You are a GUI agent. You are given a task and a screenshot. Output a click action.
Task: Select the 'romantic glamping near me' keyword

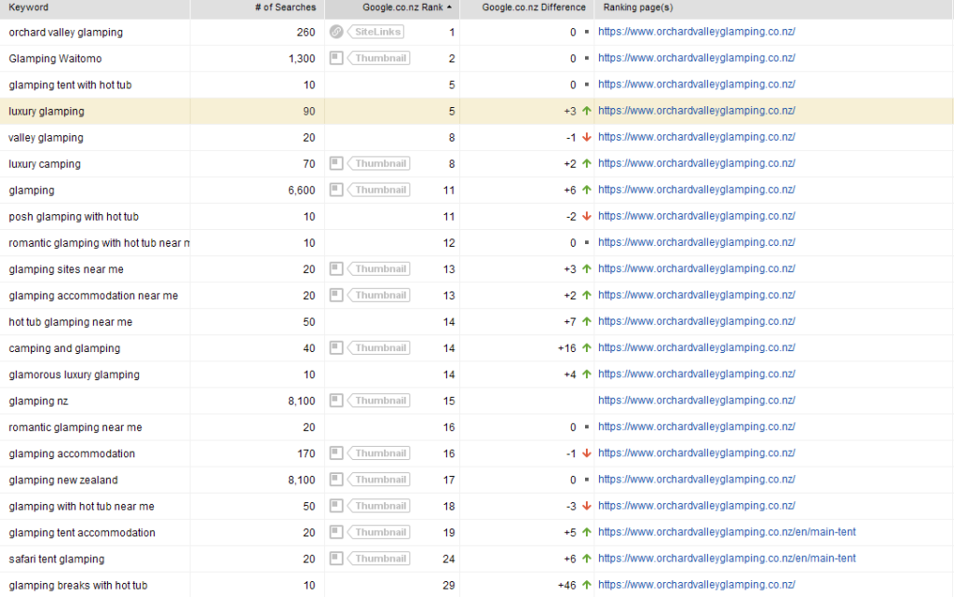click(x=75, y=427)
